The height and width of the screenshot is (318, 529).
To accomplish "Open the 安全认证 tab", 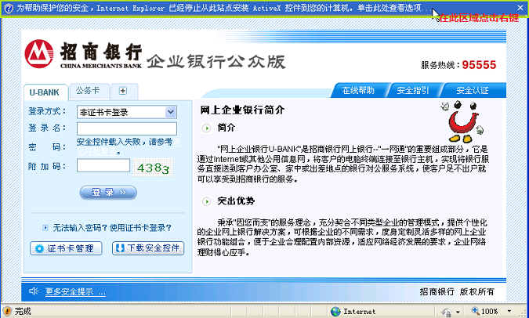I will [473, 90].
